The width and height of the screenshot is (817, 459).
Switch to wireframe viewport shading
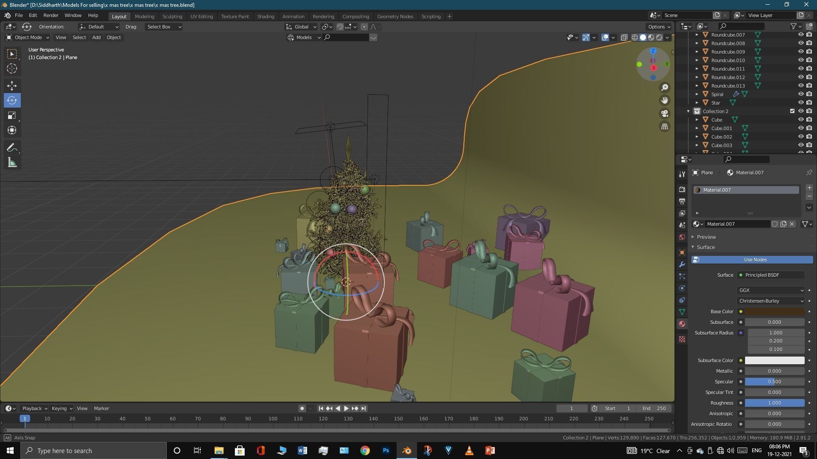click(634, 37)
